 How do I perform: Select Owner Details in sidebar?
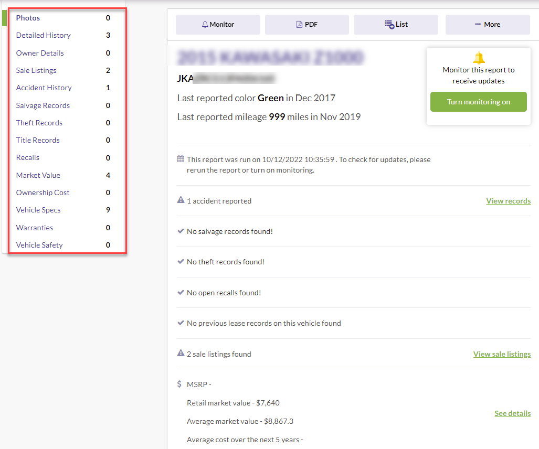(x=40, y=53)
